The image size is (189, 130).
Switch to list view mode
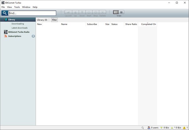(x=116, y=12)
